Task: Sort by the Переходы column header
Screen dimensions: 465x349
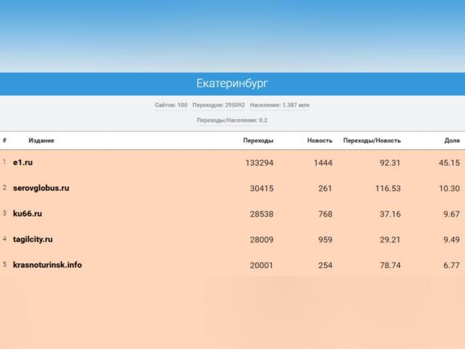Action: coord(258,140)
